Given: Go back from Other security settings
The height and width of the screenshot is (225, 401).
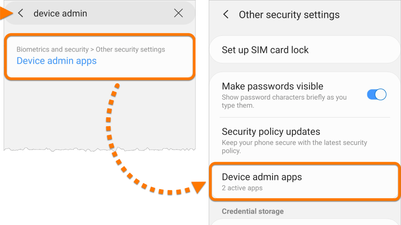Looking at the screenshot, I should point(226,14).
